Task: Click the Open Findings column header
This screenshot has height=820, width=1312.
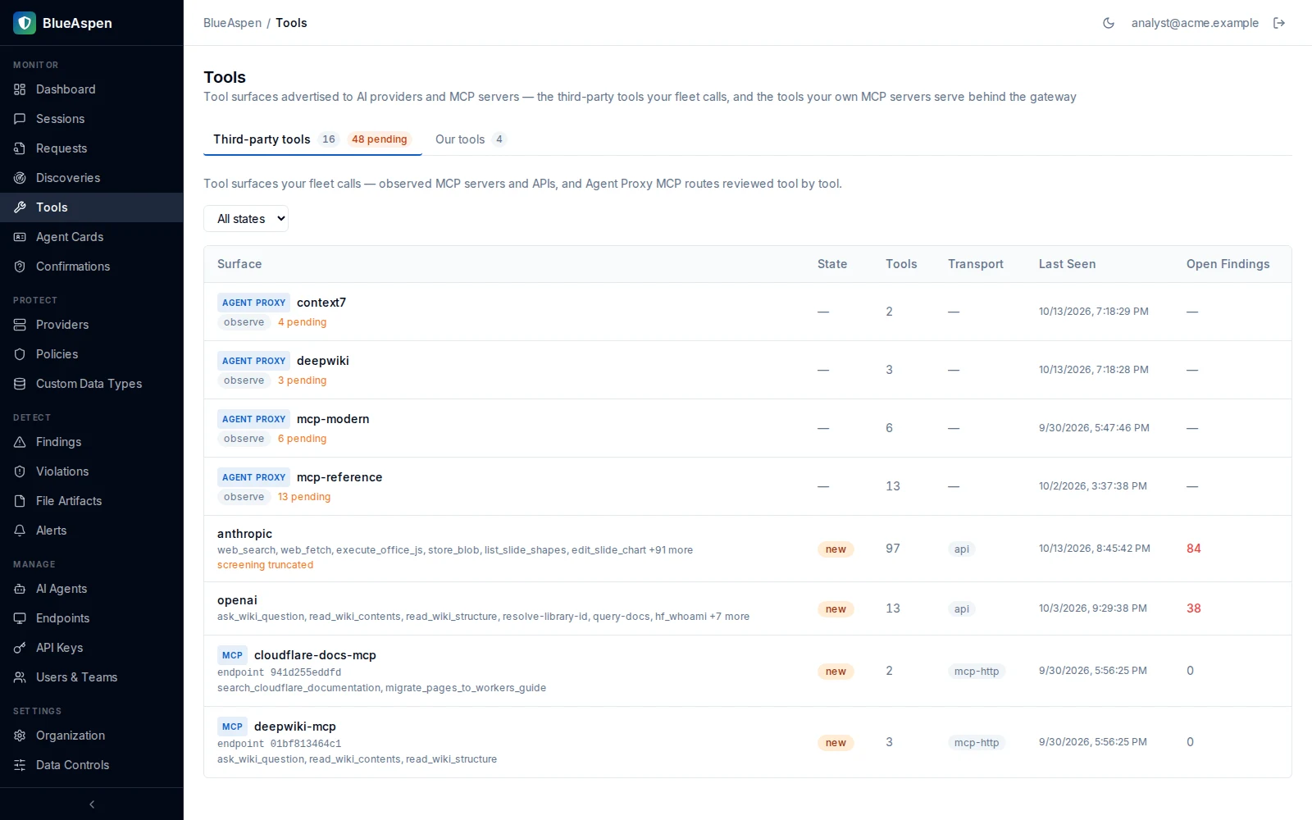Action: point(1228,264)
